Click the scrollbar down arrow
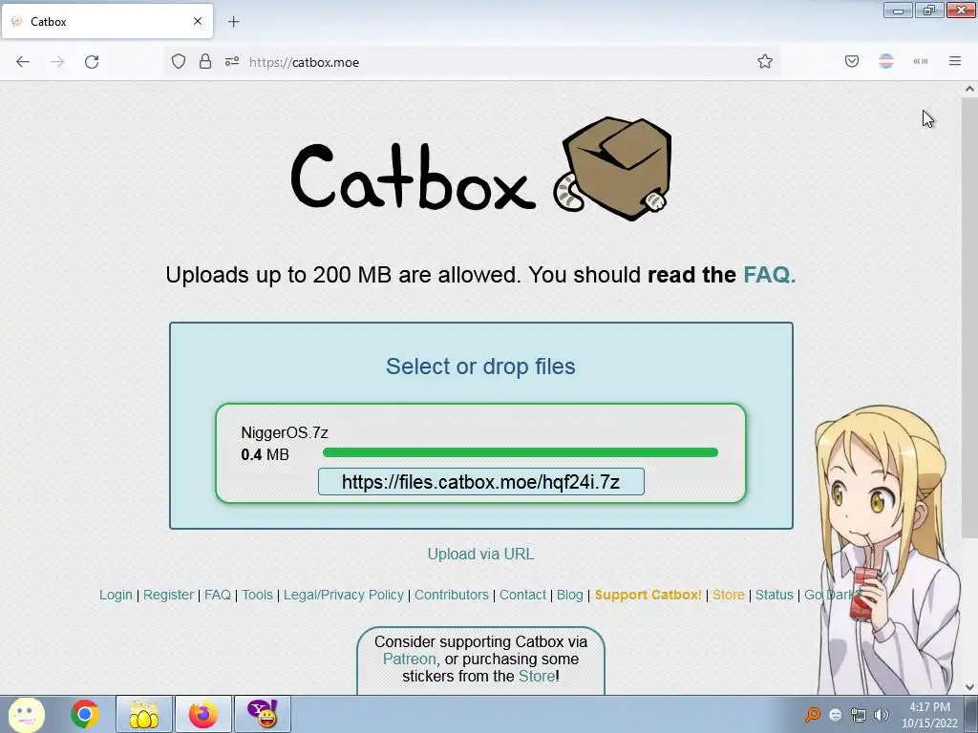This screenshot has width=978, height=733. click(969, 687)
